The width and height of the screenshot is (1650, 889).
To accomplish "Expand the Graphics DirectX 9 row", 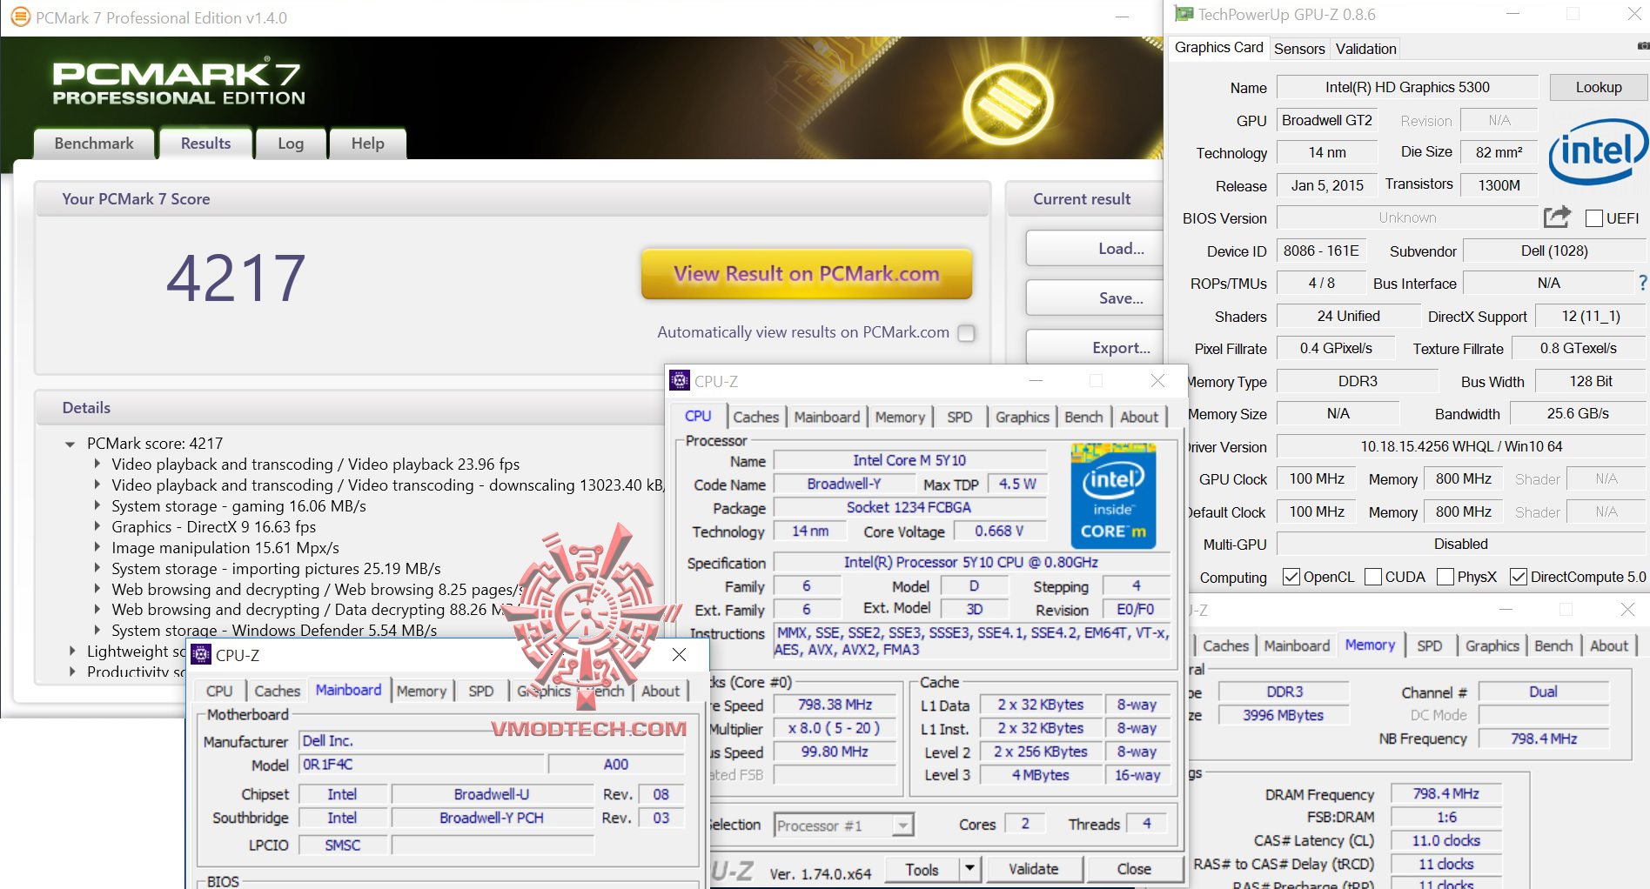I will click(x=97, y=527).
